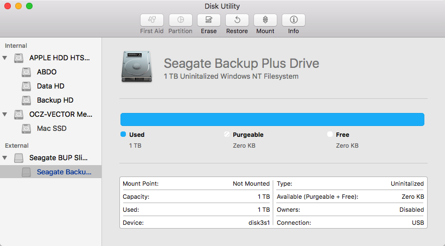Click the 'Uninitalized' type value
445x246 pixels.
click(x=407, y=184)
